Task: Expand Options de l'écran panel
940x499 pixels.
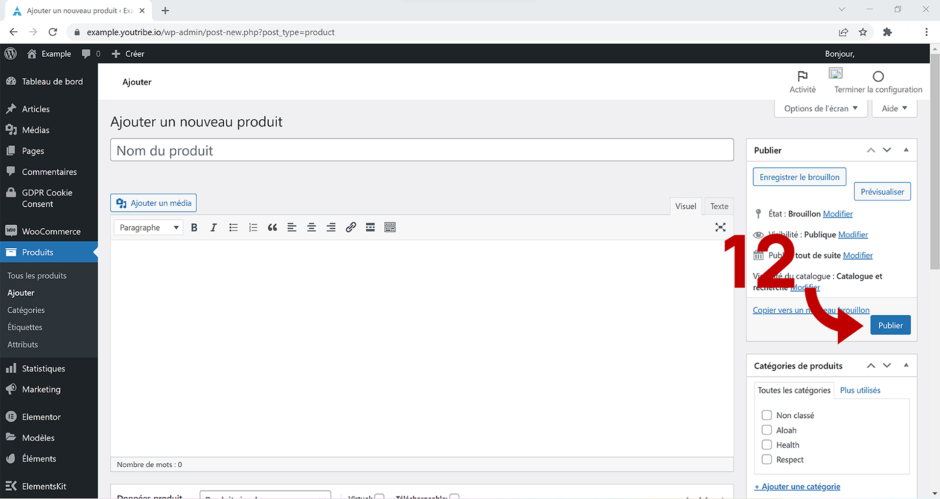Action: pyautogui.click(x=821, y=108)
